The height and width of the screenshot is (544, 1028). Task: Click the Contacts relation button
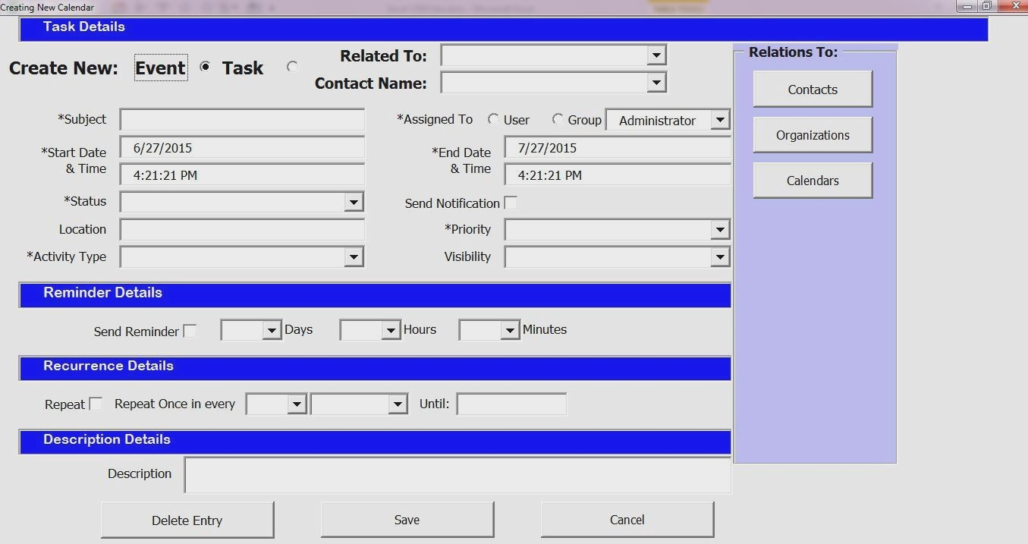point(813,90)
